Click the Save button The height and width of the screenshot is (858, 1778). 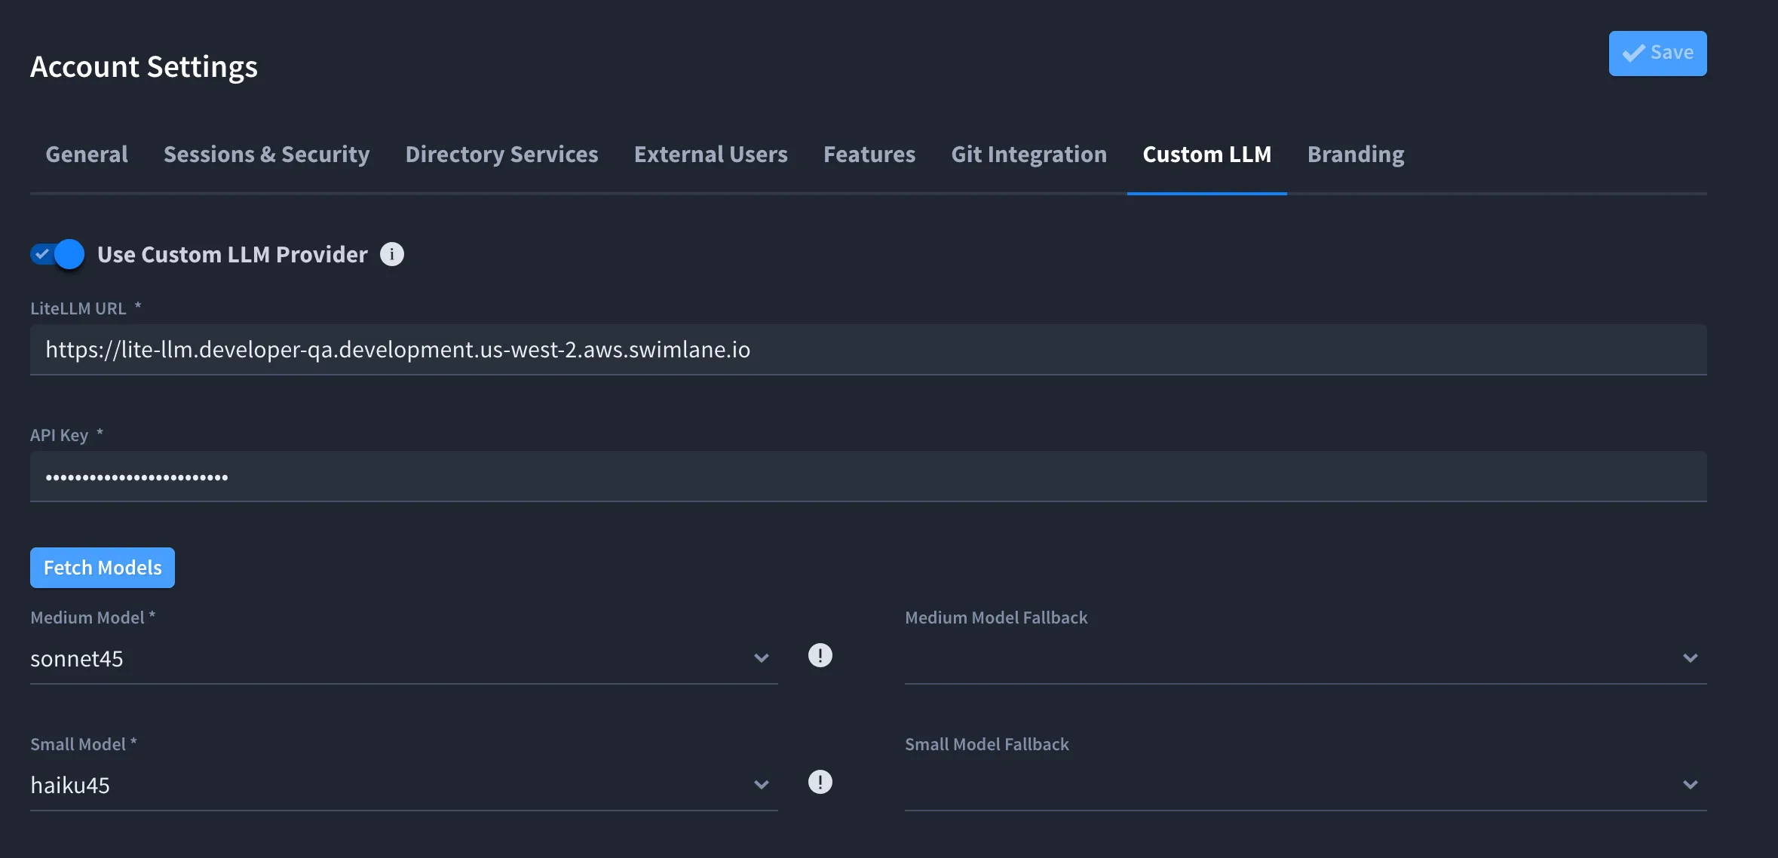1657,53
